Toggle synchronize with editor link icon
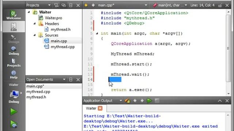 (x=64, y=5)
